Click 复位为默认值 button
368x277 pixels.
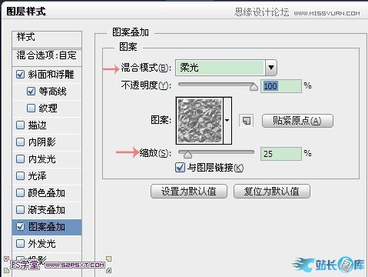(x=272, y=192)
